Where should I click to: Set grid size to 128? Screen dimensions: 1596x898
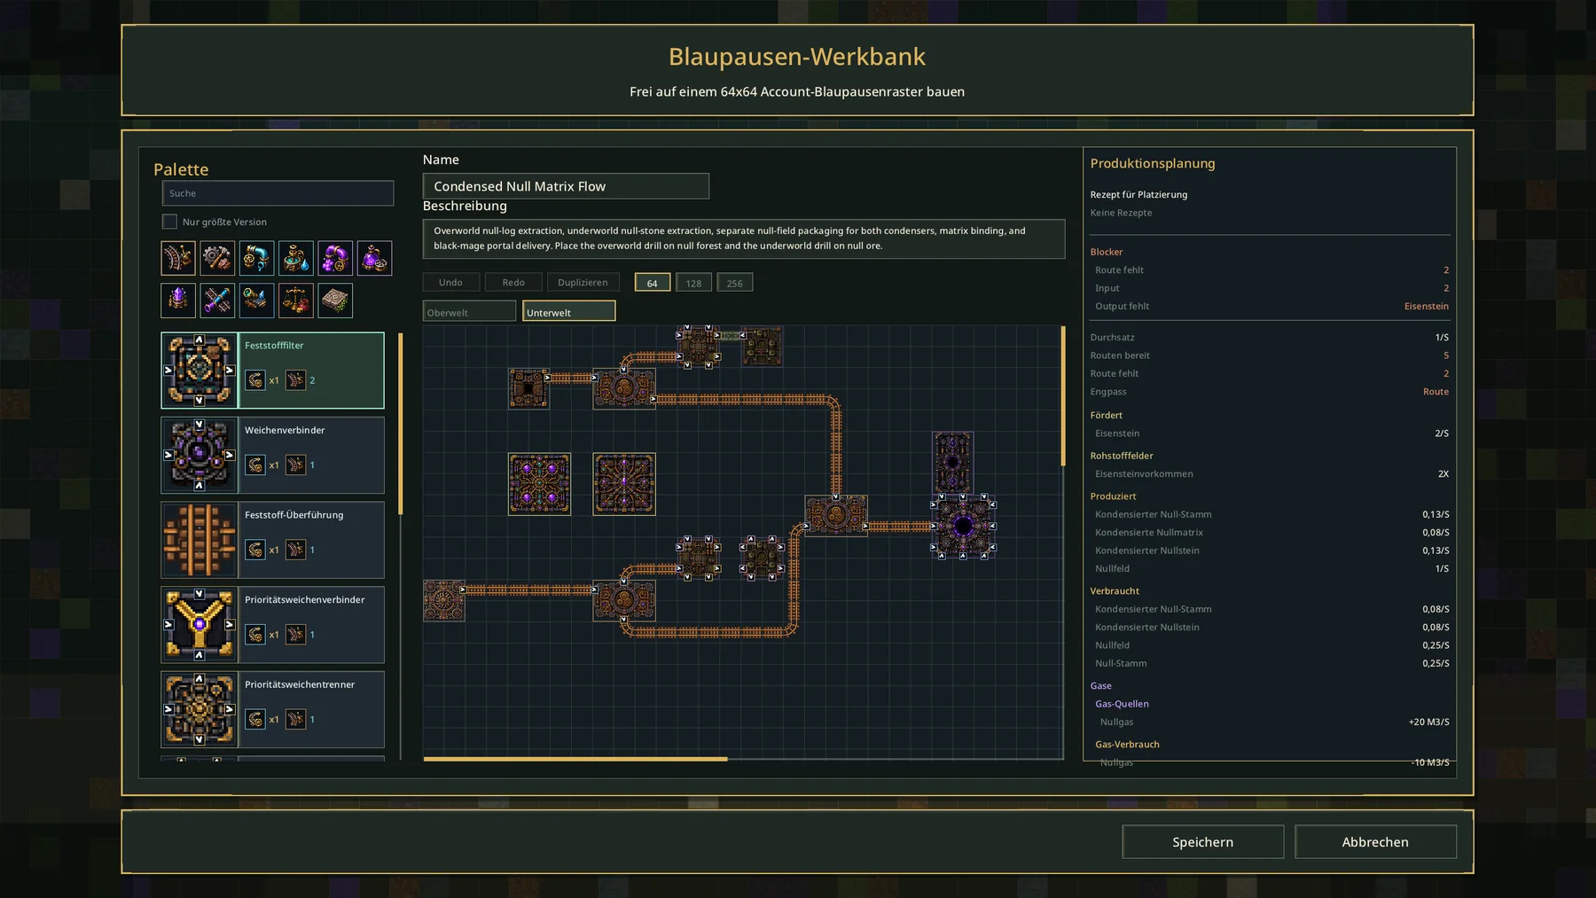693,283
